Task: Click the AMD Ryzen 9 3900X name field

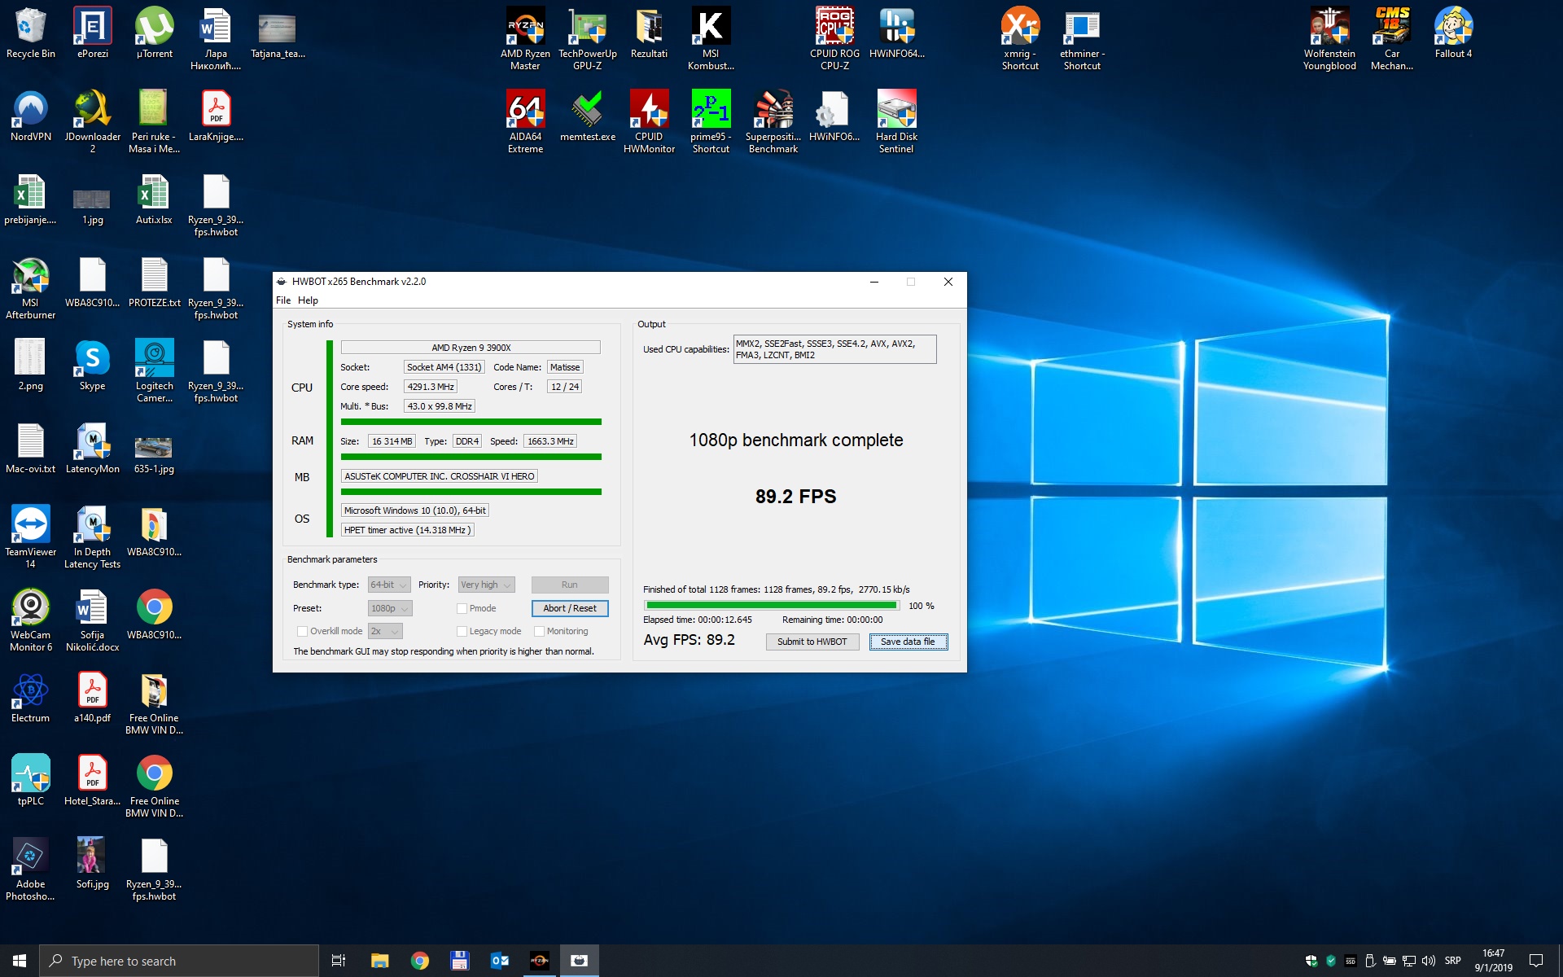Action: point(471,347)
